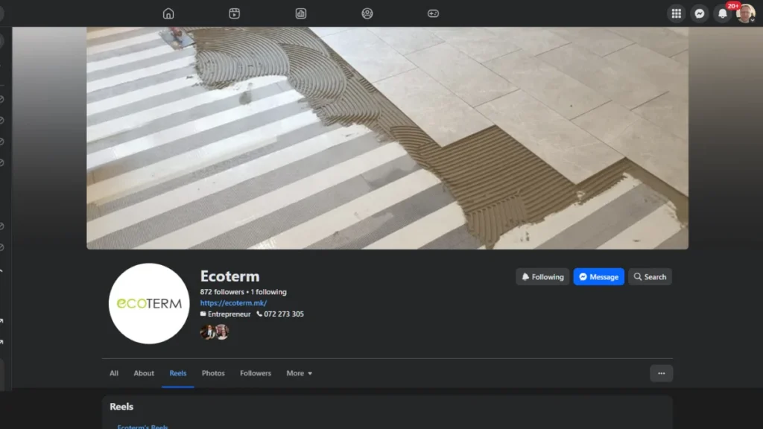Click the blue Message button
Viewport: 763px width, 429px height.
click(x=598, y=277)
